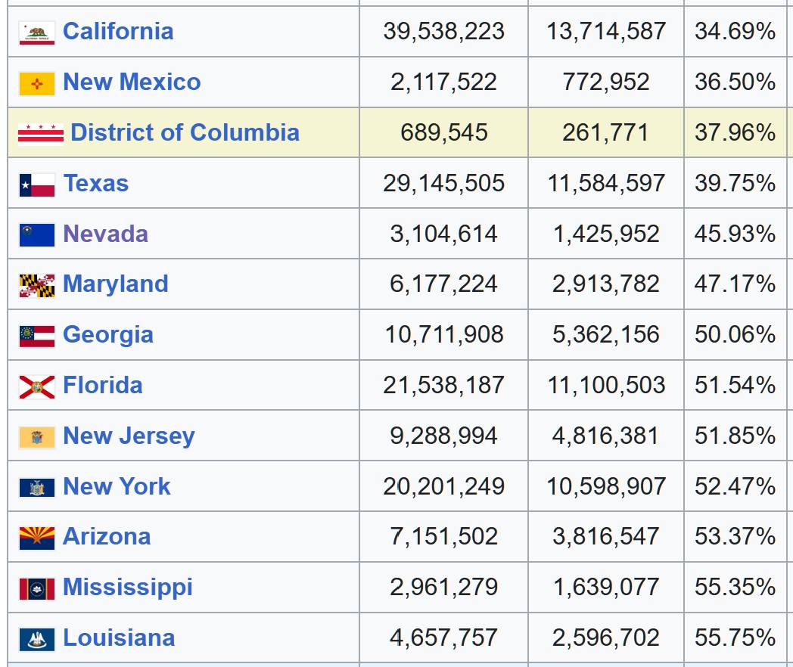Click the New Jersey flag icon
Viewport: 793px width, 667px height.
[x=37, y=438]
